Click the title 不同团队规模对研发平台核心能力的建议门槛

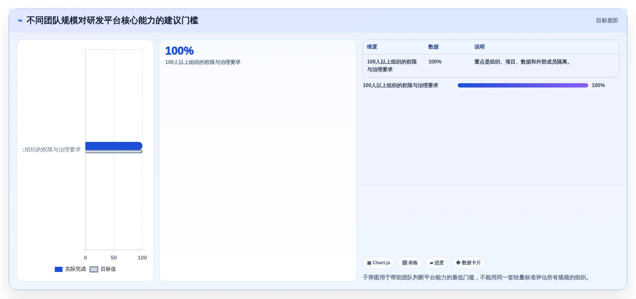(112, 21)
